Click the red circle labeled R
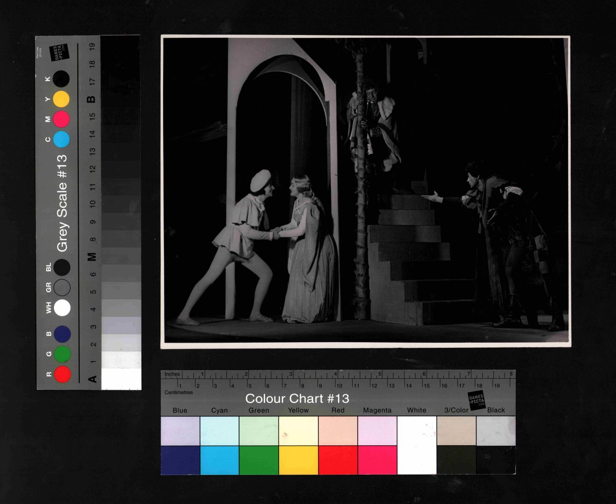This screenshot has width=616, height=504. [62, 374]
